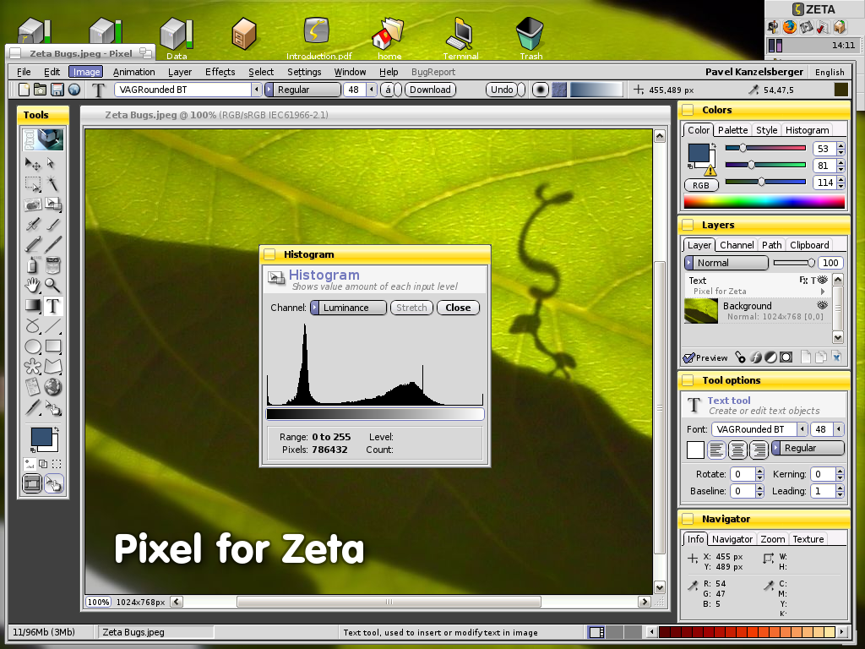Open the font dropdown arrow in Tool options
Screen dimensions: 865x649
tap(802, 428)
